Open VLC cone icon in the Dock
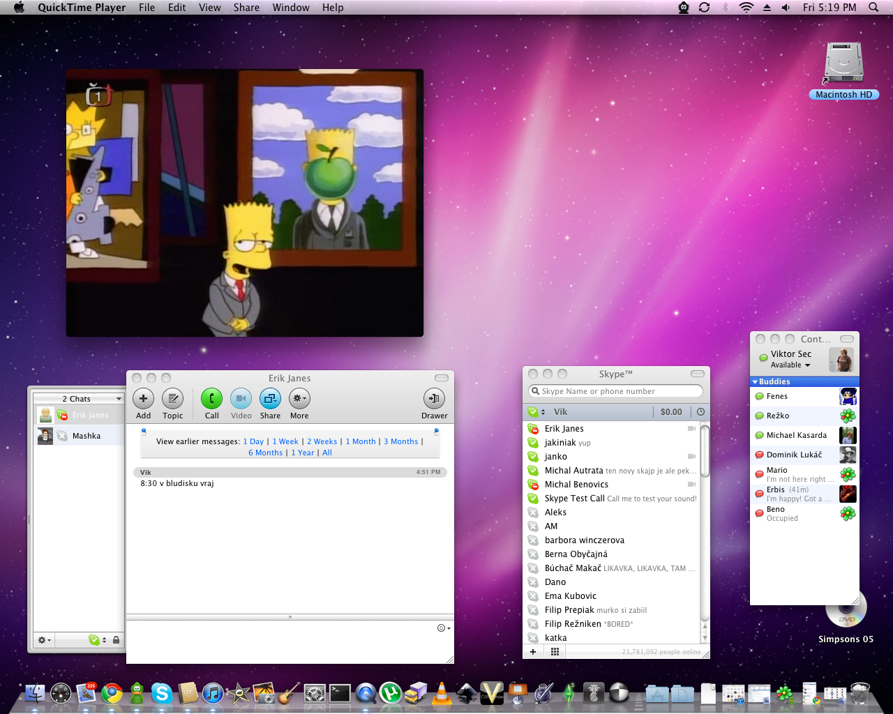Image resolution: width=893 pixels, height=714 pixels. (x=442, y=693)
